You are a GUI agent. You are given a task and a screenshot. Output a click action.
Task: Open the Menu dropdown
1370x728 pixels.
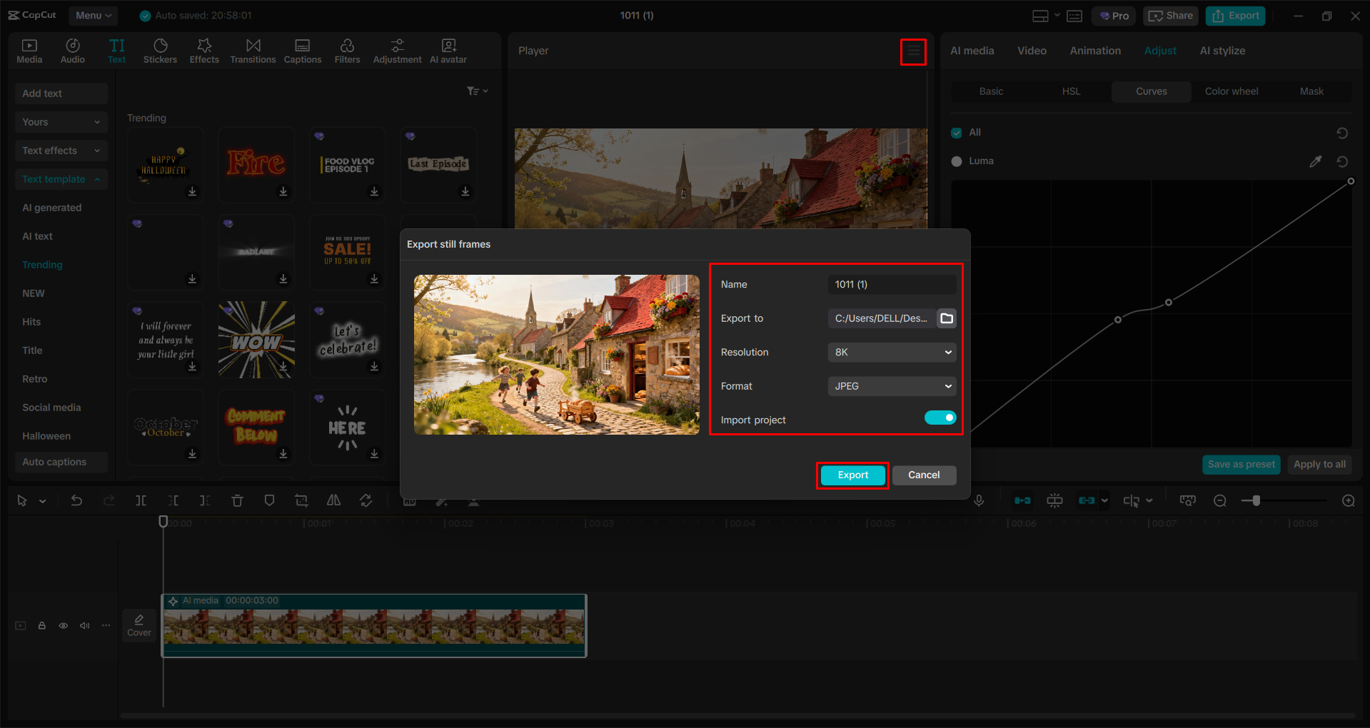click(93, 15)
